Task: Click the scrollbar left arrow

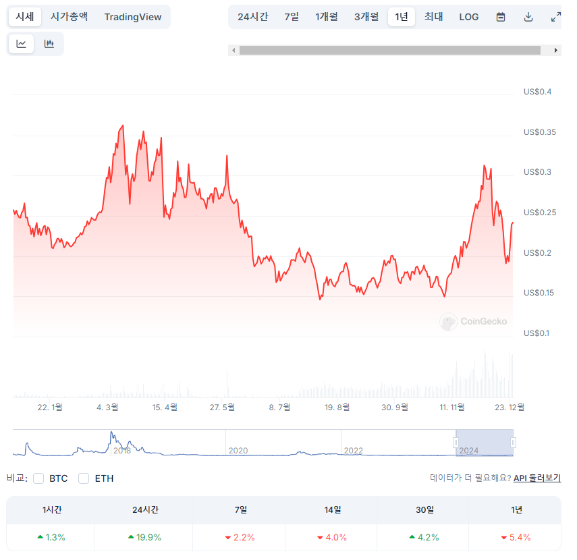Action: [233, 50]
